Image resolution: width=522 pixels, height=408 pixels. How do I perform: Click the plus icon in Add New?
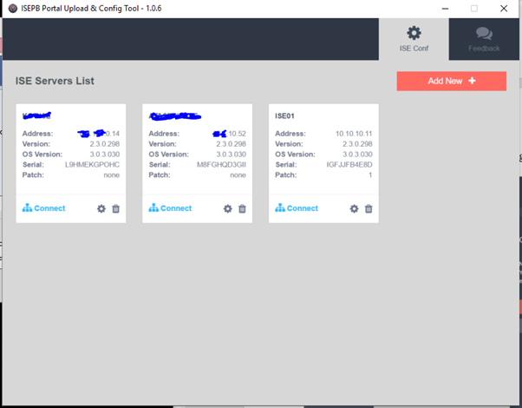[472, 81]
